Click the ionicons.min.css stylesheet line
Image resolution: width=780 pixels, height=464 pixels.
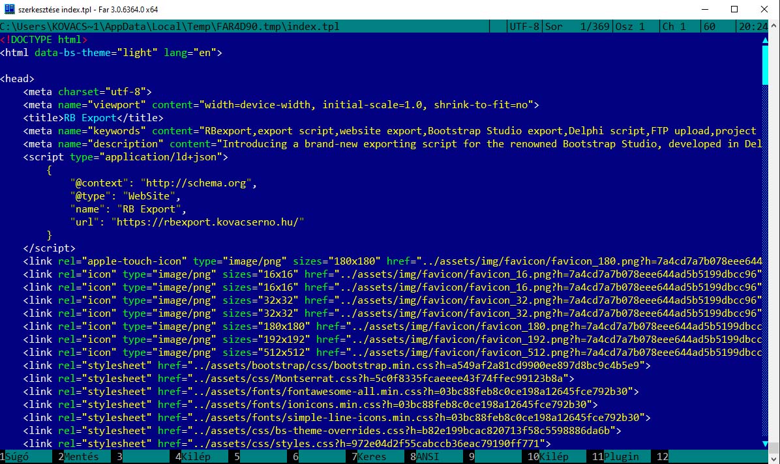(310, 404)
